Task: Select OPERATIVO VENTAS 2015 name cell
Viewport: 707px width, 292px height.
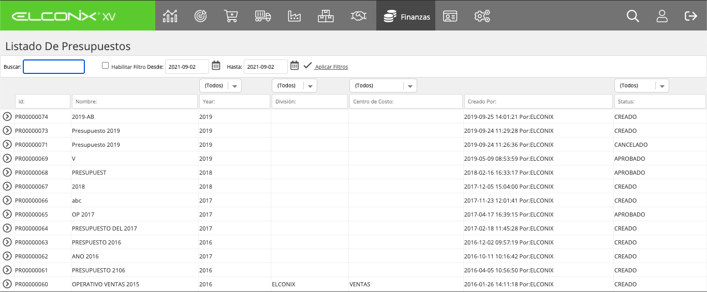Action: 106,284
